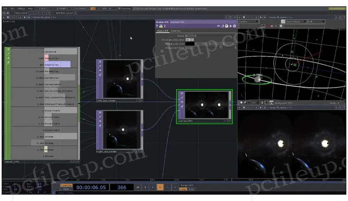Image resolution: width=348 pixels, height=201 pixels.
Task: Click the plus icon in parameter header
Action: pos(230,26)
